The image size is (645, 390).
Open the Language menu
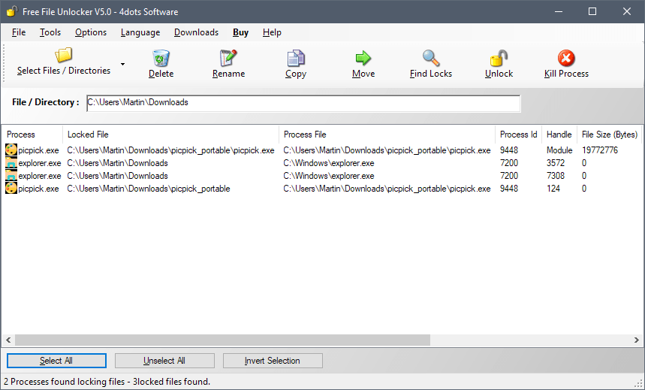pyautogui.click(x=140, y=32)
